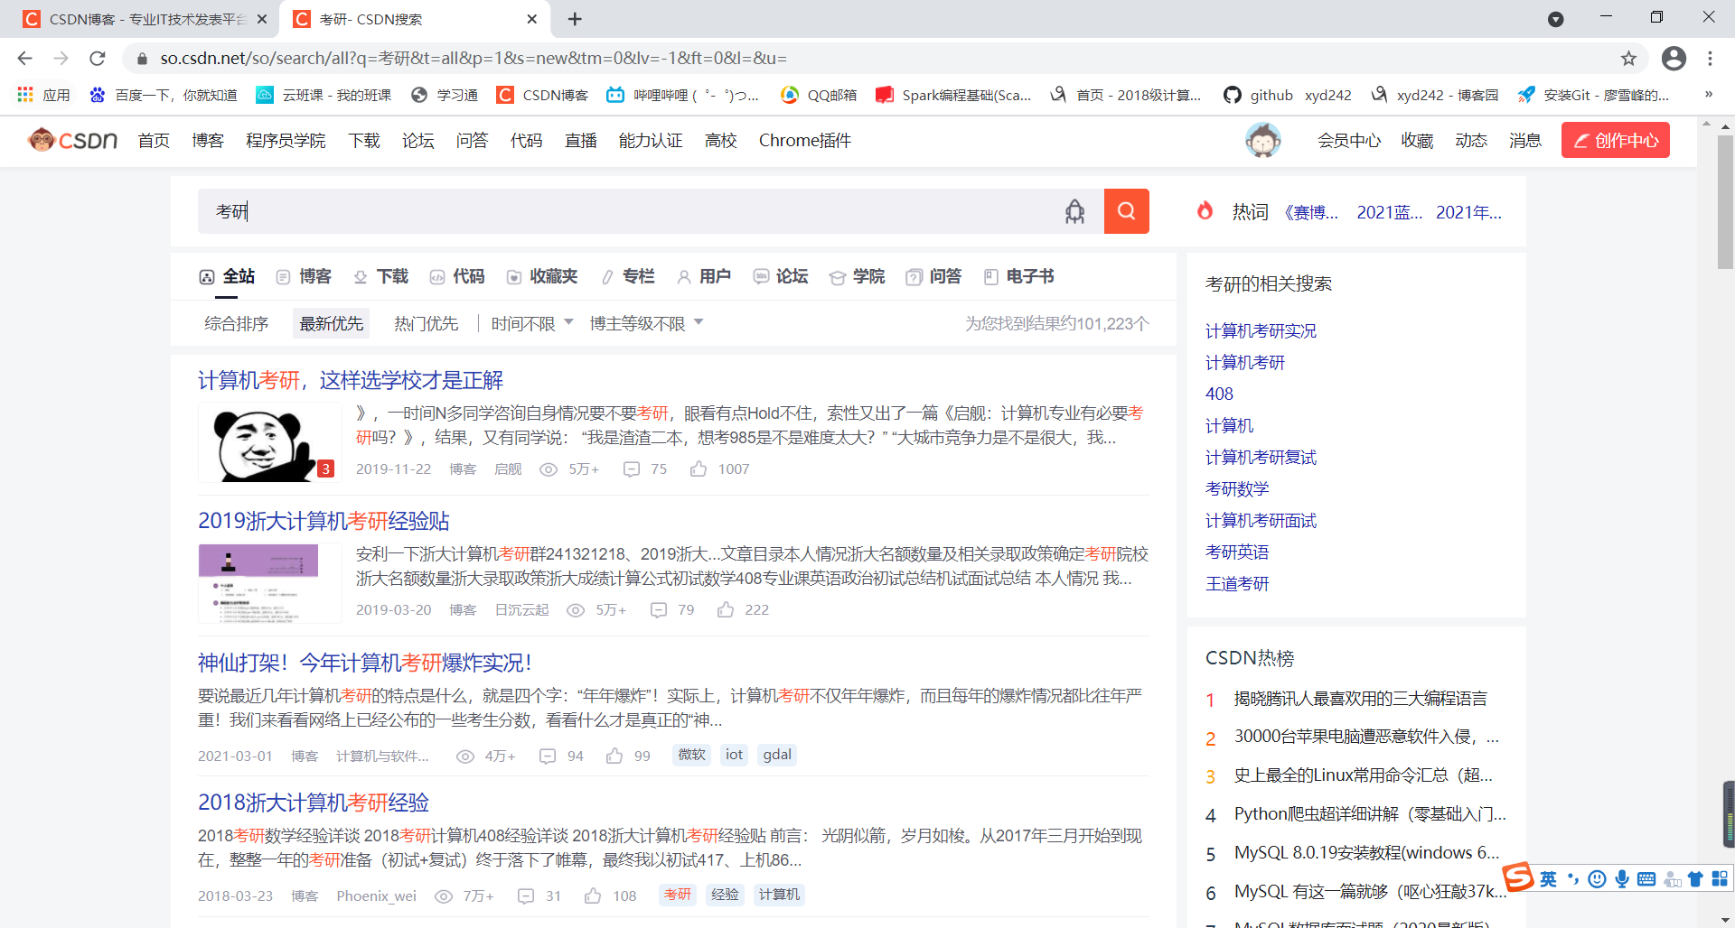Open the 应用 apps bookmark
Viewport: 1735px width, 928px height.
(x=43, y=95)
